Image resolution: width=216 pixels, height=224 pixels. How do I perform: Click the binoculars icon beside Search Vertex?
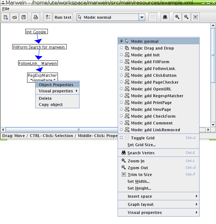[124, 153]
